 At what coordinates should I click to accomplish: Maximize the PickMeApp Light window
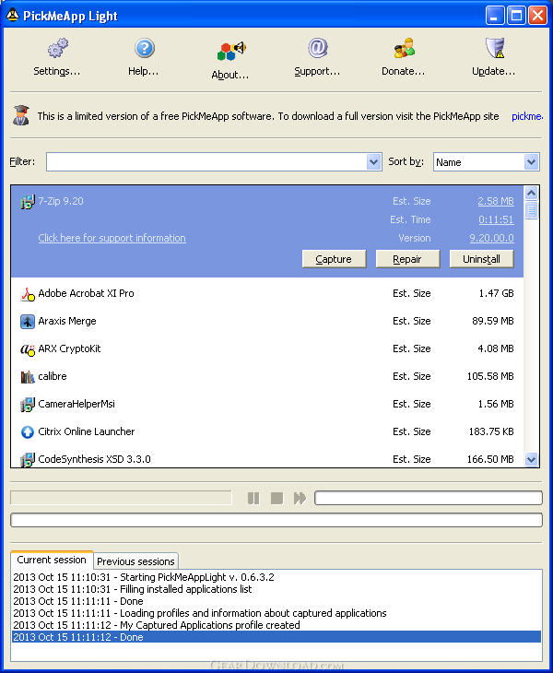516,16
